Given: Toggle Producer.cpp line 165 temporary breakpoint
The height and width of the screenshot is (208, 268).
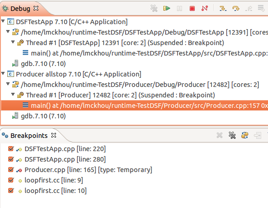Looking at the screenshot, I should point(11,170).
